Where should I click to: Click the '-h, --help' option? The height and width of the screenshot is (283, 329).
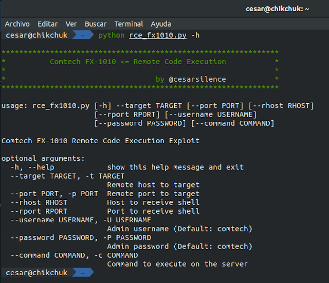(32, 167)
